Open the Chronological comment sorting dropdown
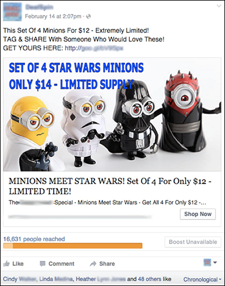This screenshot has width=225, height=286. tap(202, 279)
